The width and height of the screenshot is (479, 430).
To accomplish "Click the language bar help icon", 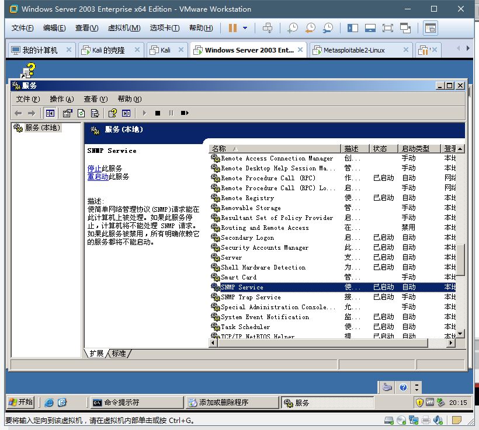I will 403,387.
